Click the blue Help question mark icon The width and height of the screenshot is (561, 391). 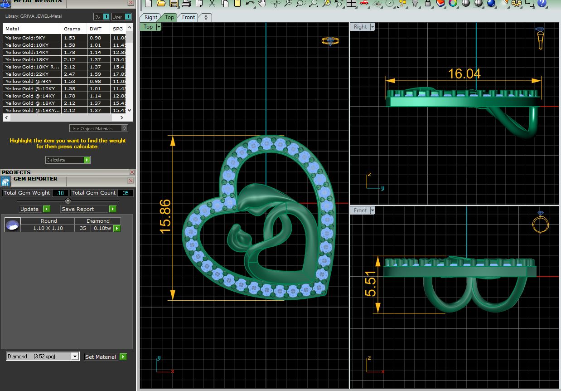click(x=542, y=3)
